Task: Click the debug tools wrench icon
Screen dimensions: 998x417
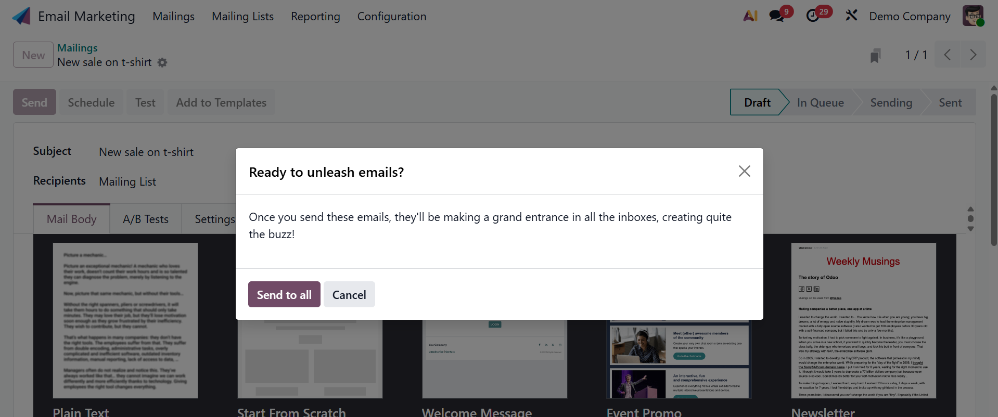Action: [851, 16]
